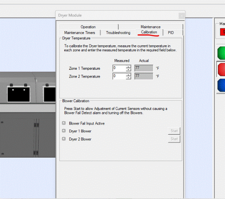Click the Zone 1 Temperature label
Image resolution: width=225 pixels, height=199 pixels.
[x=84, y=69]
